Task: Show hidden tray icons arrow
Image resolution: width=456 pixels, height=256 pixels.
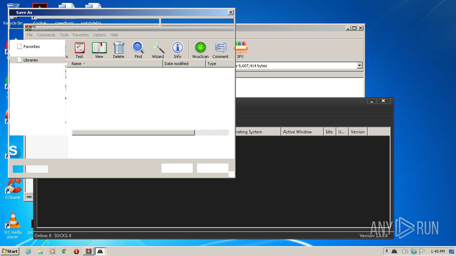Action: tap(387, 251)
